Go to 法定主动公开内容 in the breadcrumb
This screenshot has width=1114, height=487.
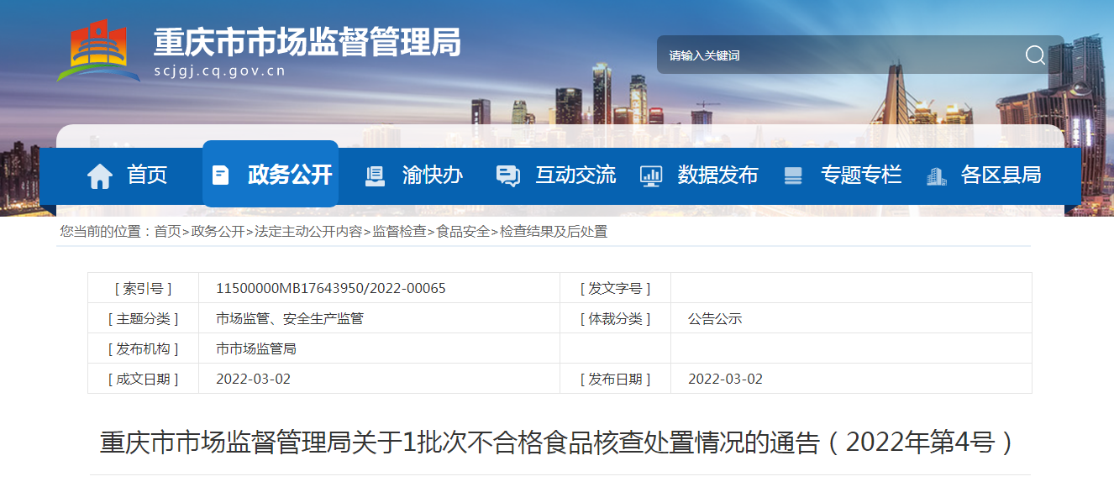308,232
